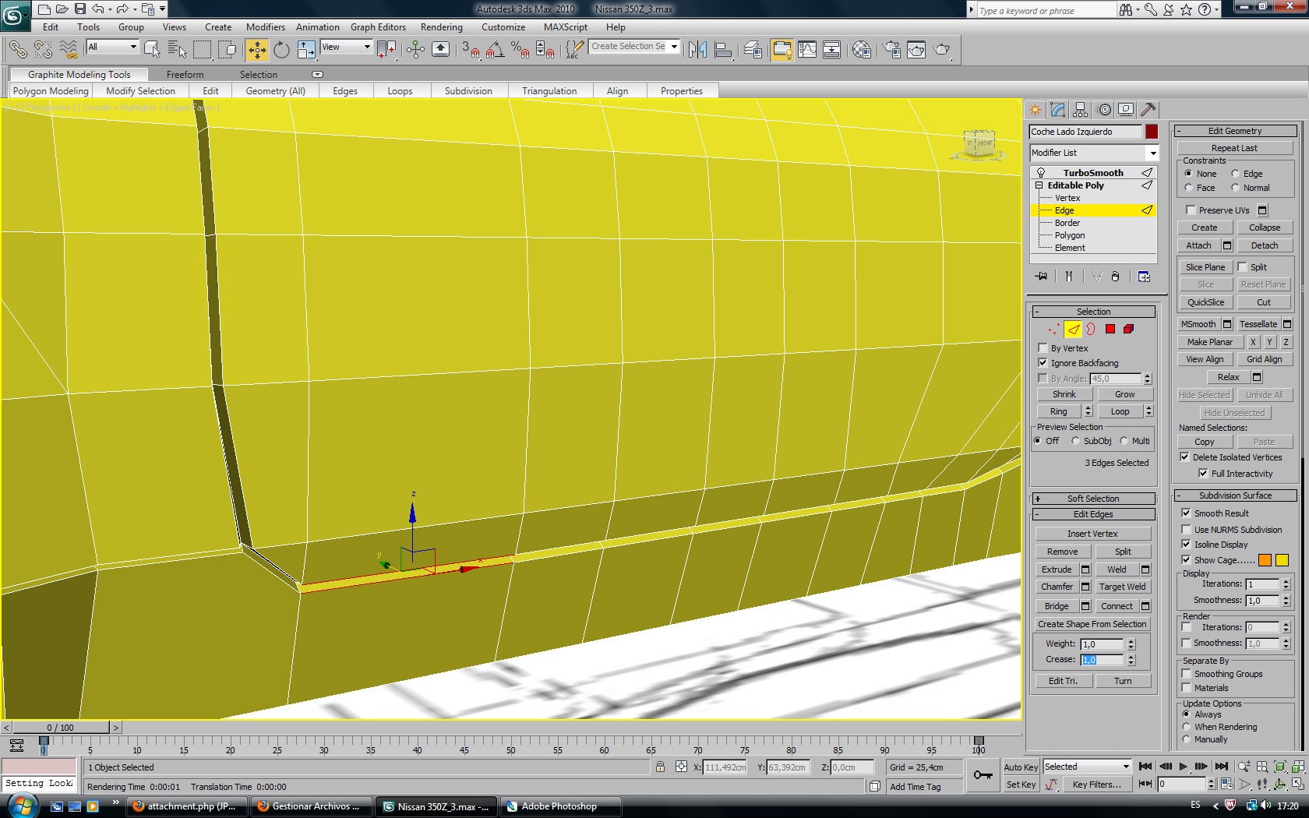Open the Utilities hammer panel tab
The height and width of the screenshot is (818, 1309).
tap(1148, 110)
